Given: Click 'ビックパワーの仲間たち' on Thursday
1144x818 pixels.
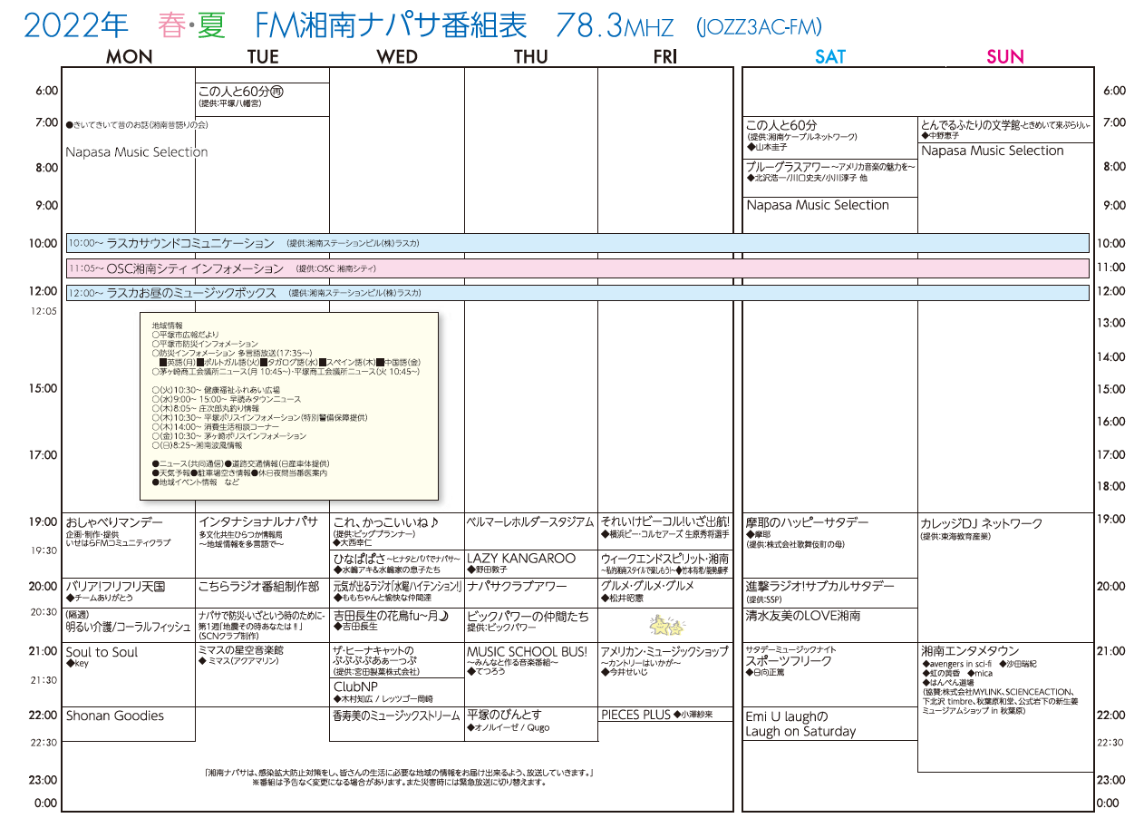Looking at the screenshot, I should [528, 616].
